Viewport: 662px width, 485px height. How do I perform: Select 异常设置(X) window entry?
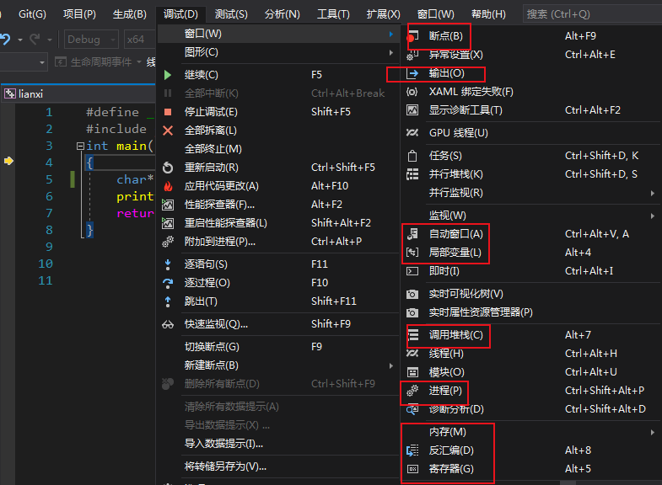[x=531, y=55]
